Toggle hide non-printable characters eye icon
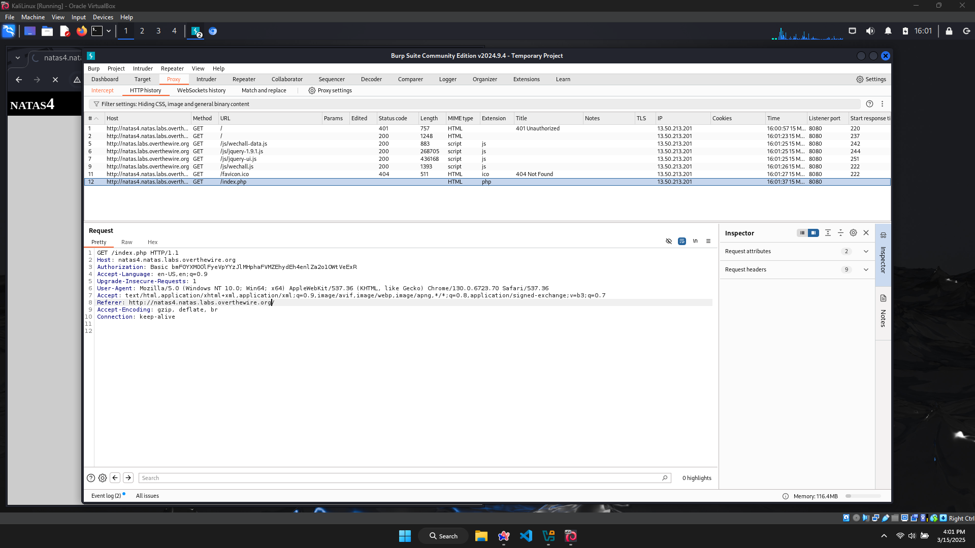Screen dimensions: 975x548 coord(669,242)
